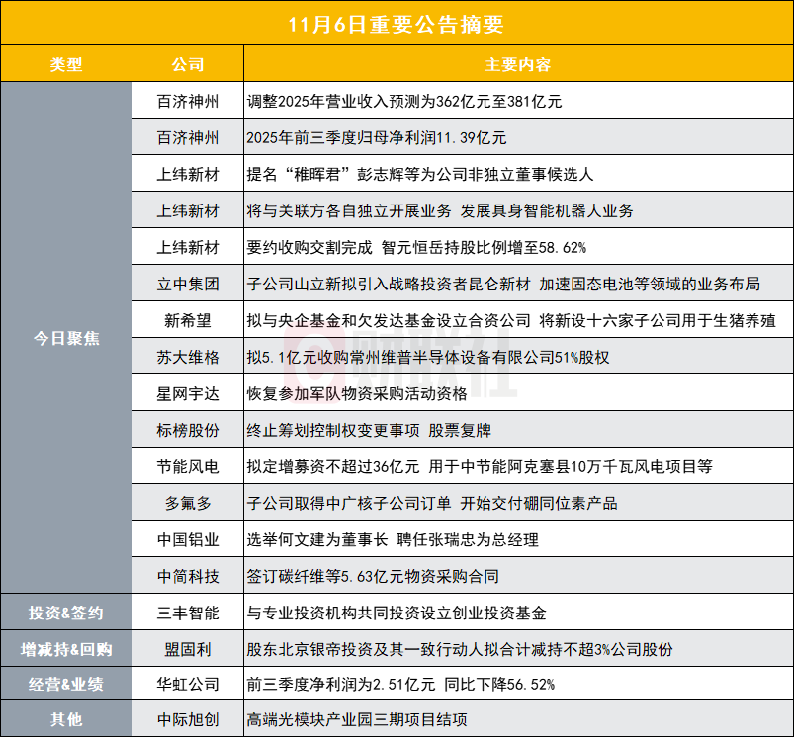Click the 华虹公司 company cell

coord(188,684)
